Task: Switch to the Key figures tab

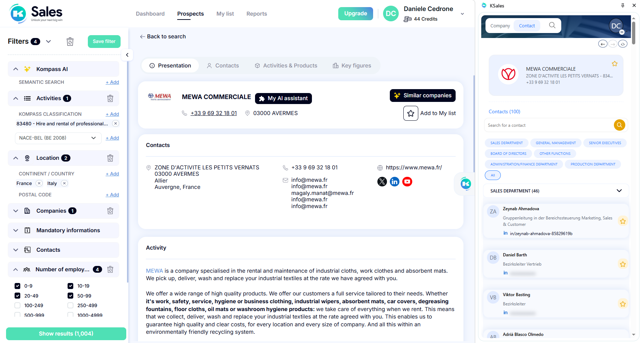Action: click(x=352, y=66)
